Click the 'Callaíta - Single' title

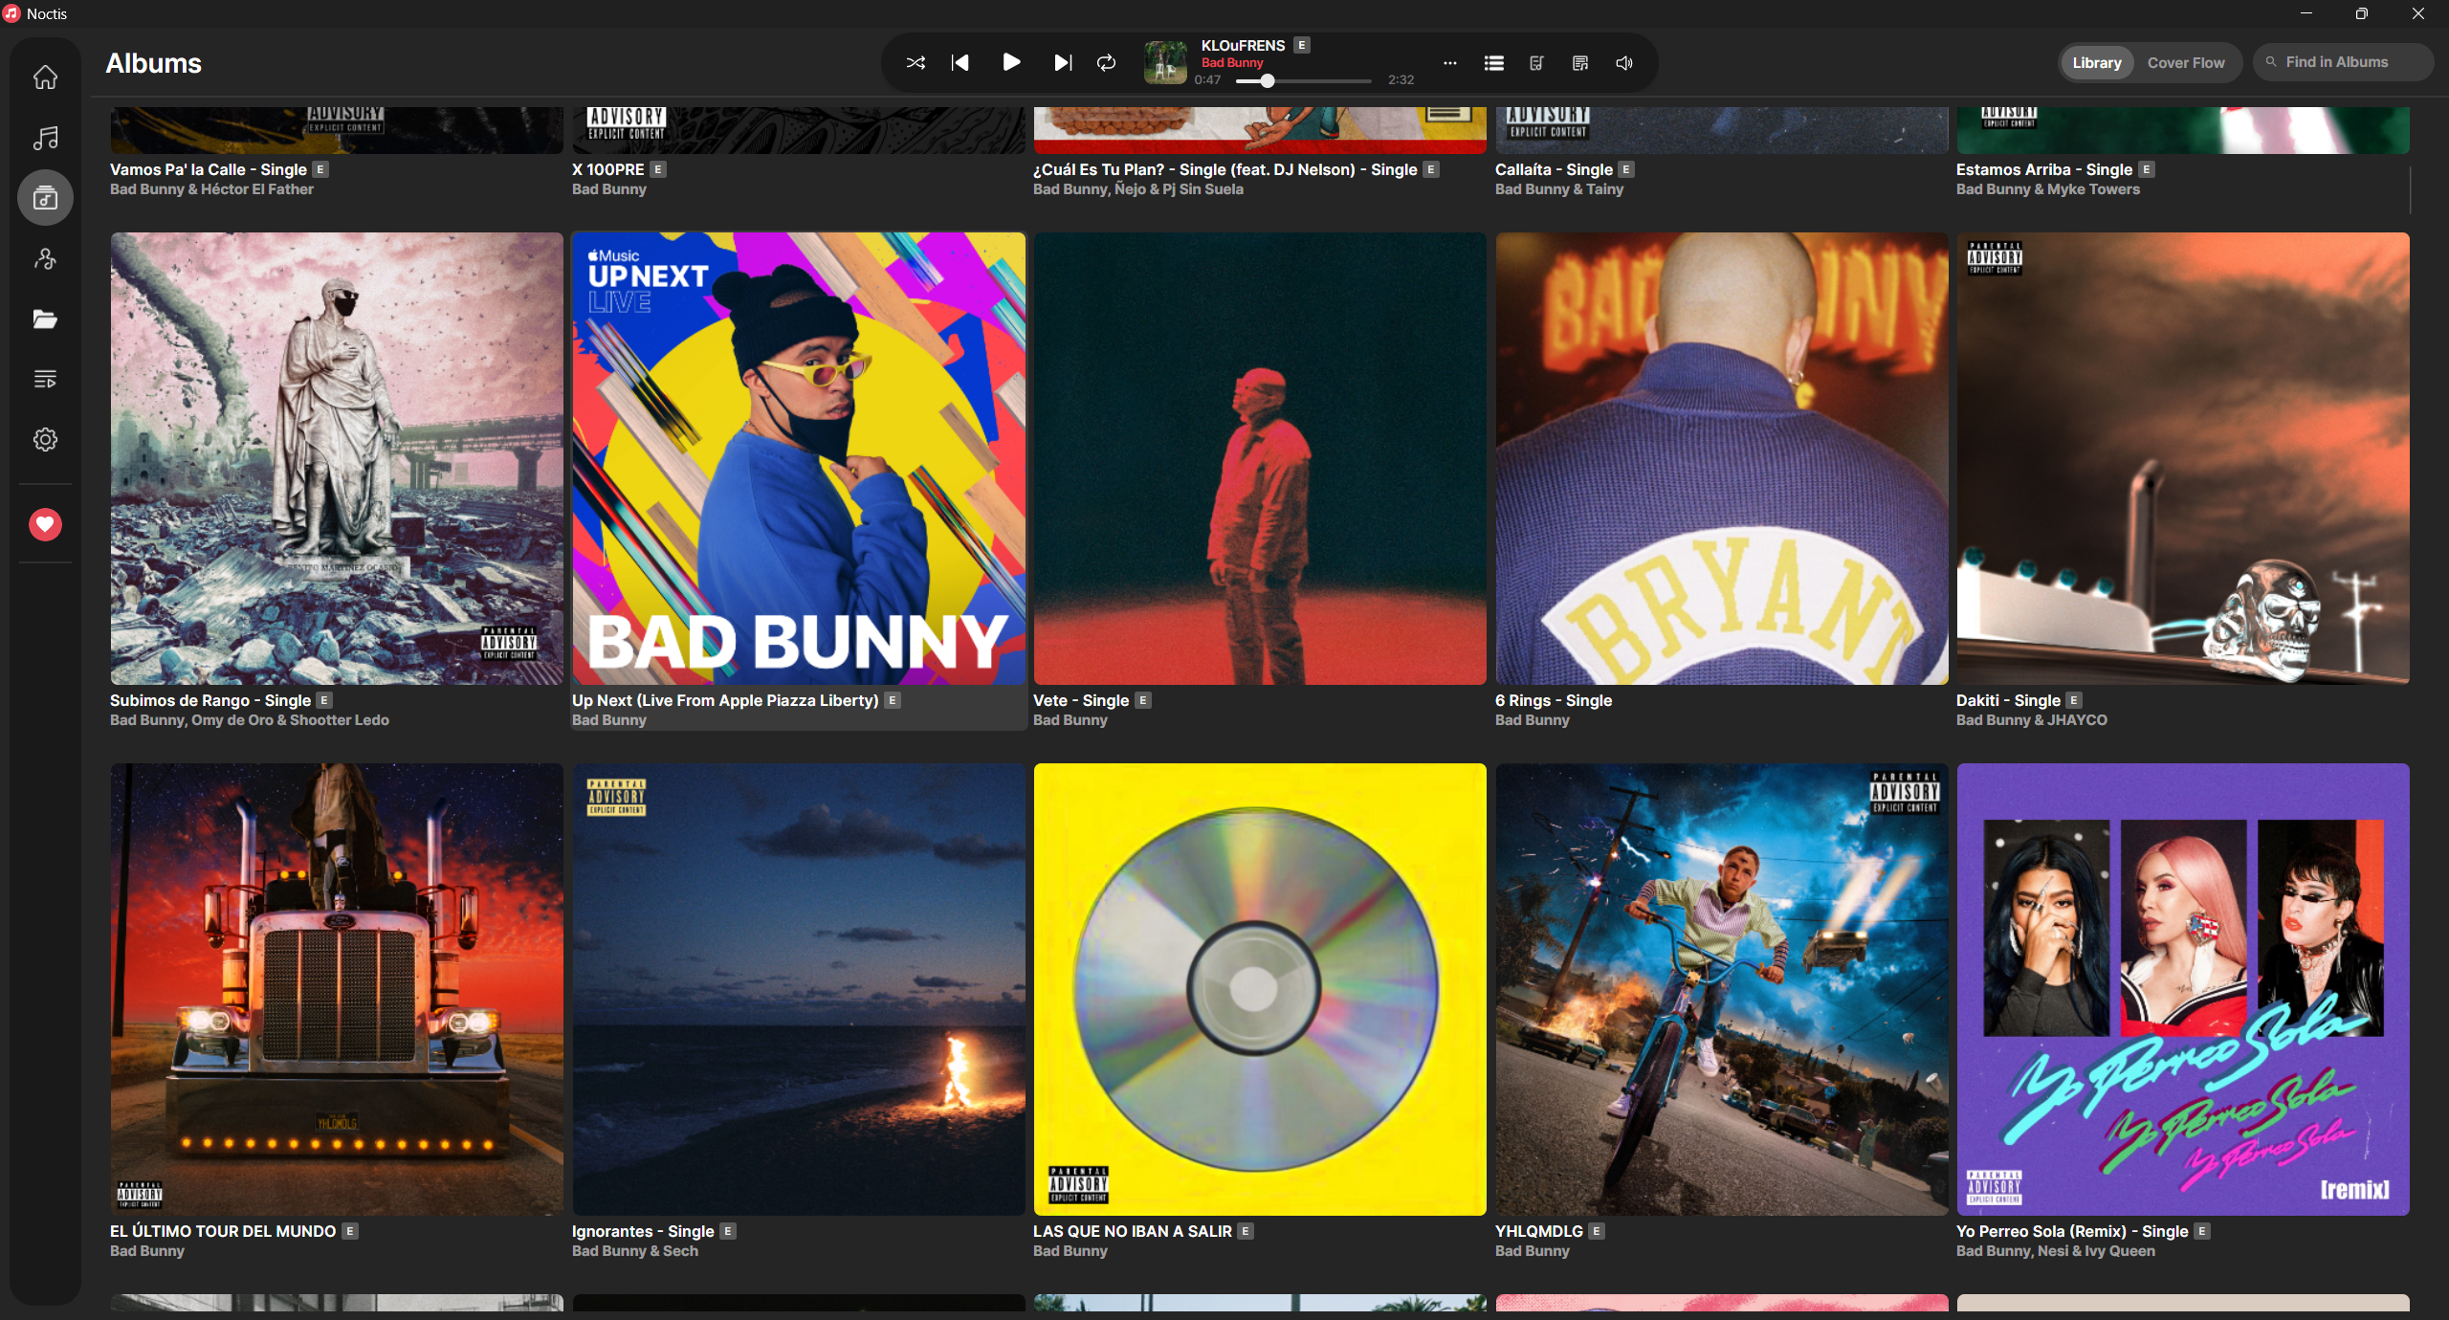(x=1555, y=169)
